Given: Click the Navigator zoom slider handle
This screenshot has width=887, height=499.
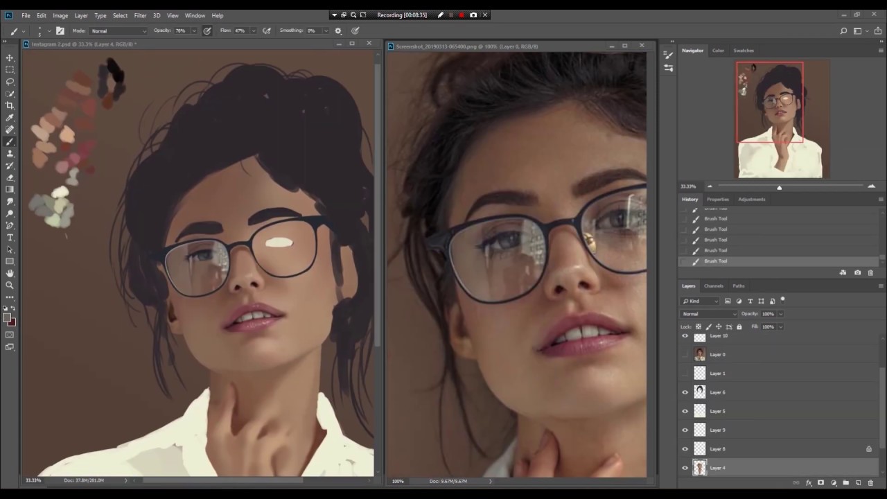Looking at the screenshot, I should point(779,187).
